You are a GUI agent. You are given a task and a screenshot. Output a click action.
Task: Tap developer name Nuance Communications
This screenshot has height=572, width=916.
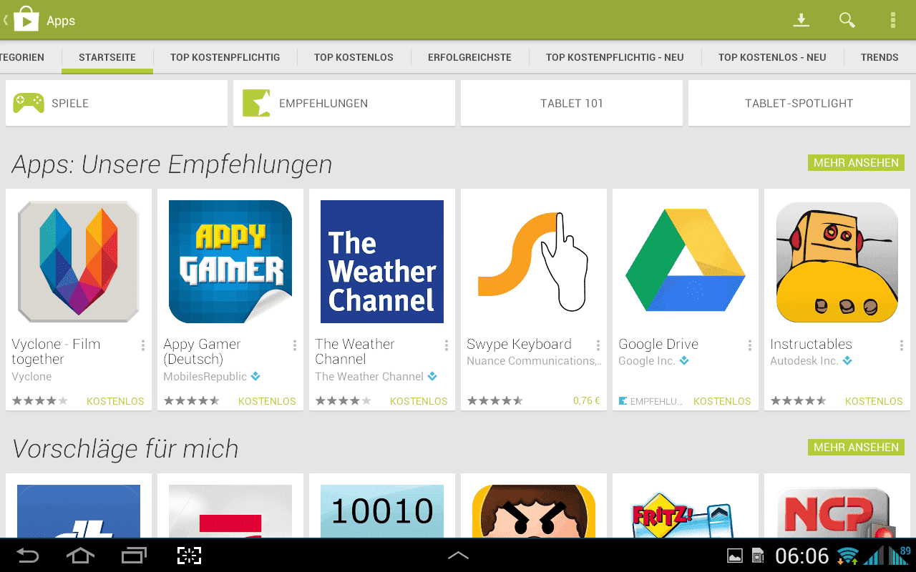(534, 360)
